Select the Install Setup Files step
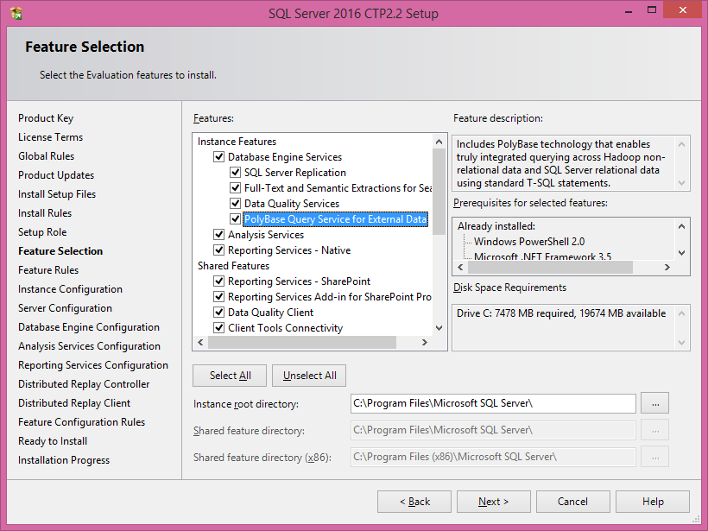708x531 pixels. point(57,193)
